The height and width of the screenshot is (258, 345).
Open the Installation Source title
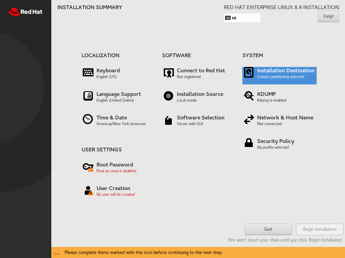[200, 94]
